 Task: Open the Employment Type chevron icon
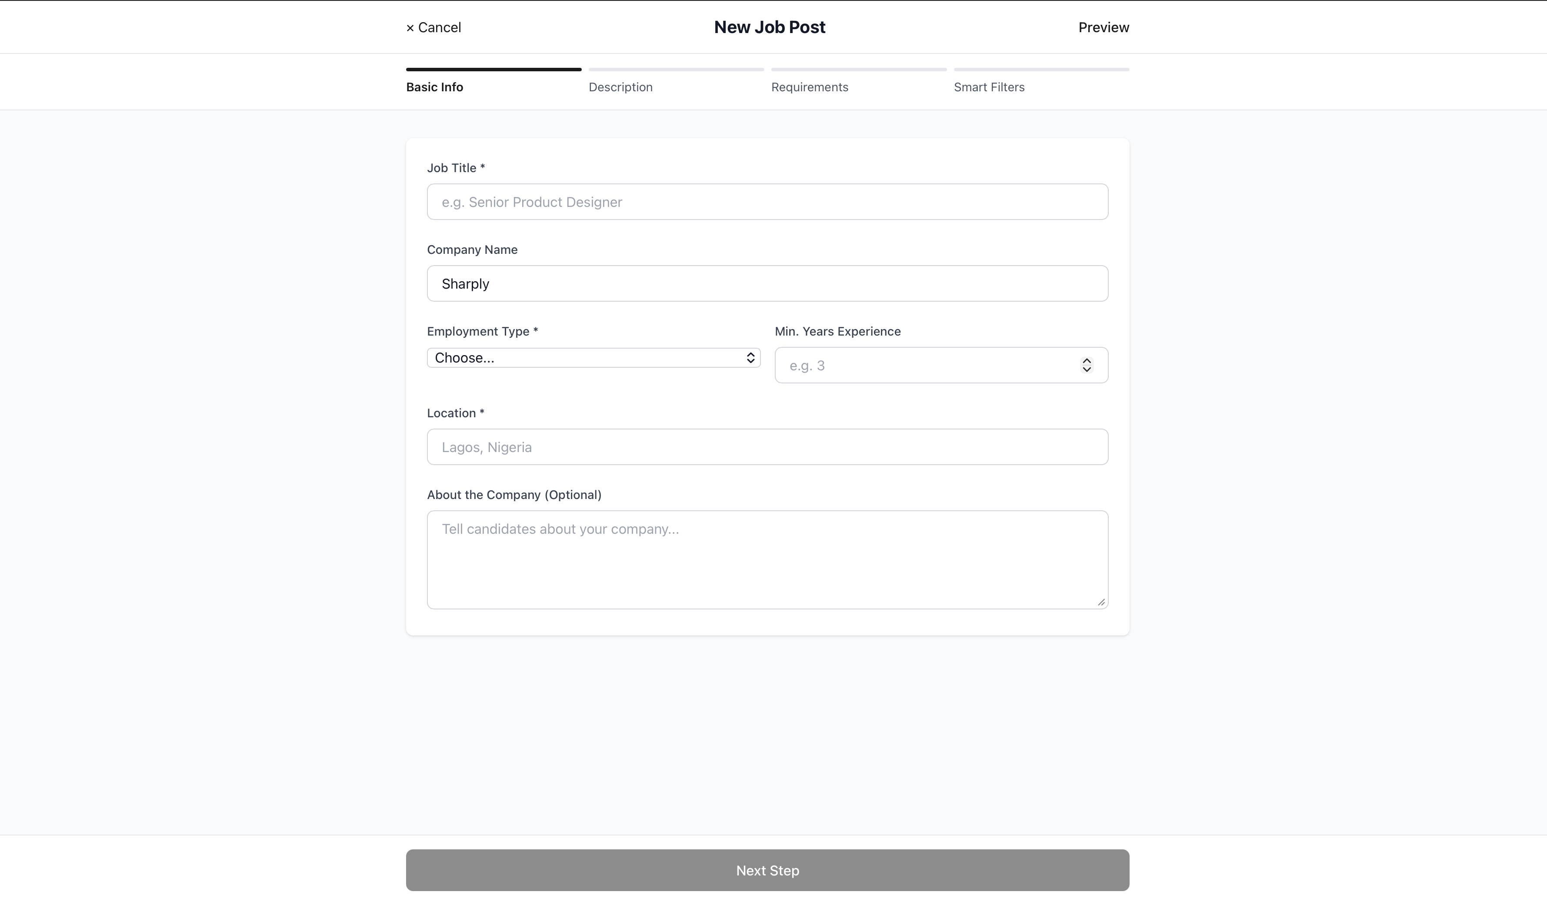coord(751,358)
